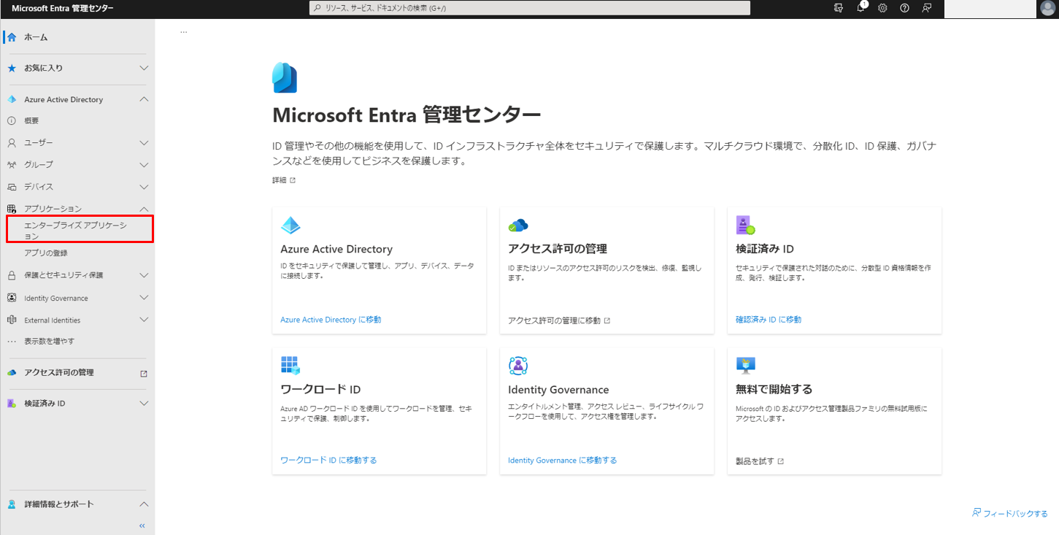Expand the ユーザー chevron

144,143
